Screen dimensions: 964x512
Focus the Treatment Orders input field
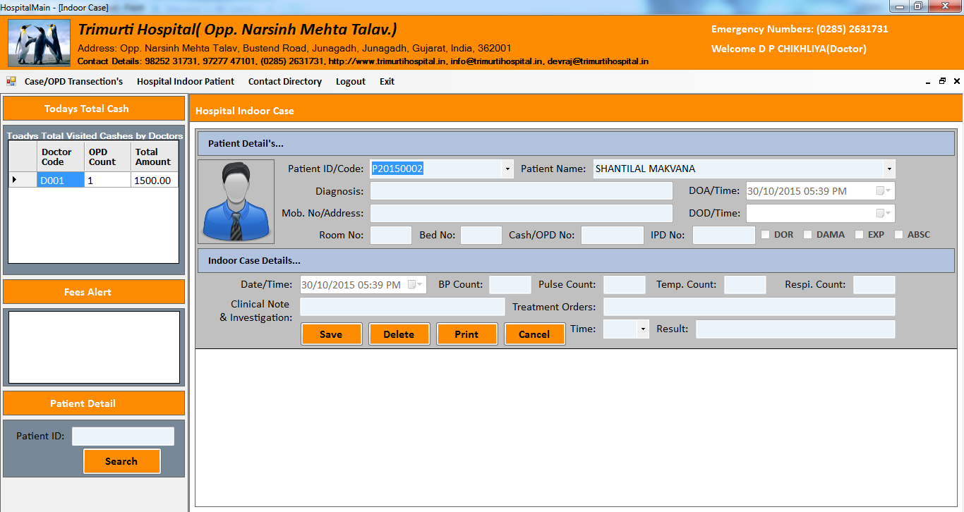click(x=749, y=307)
